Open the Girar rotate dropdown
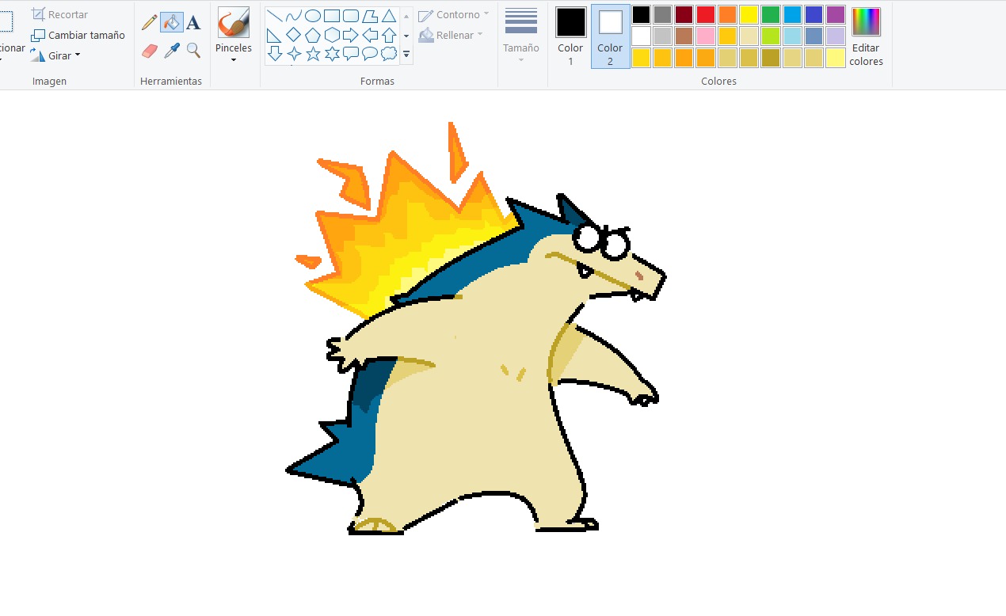 coord(55,55)
